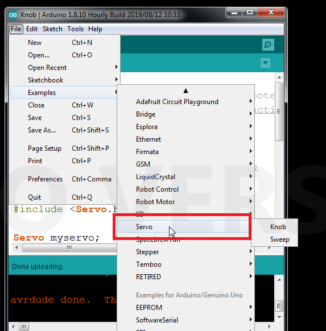Expand the Esplora examples
Viewport: 326px width, 331px height.
point(186,127)
